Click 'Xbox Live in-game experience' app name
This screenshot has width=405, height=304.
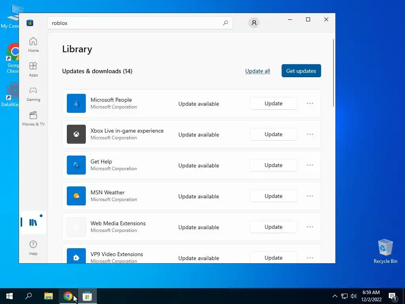click(127, 131)
